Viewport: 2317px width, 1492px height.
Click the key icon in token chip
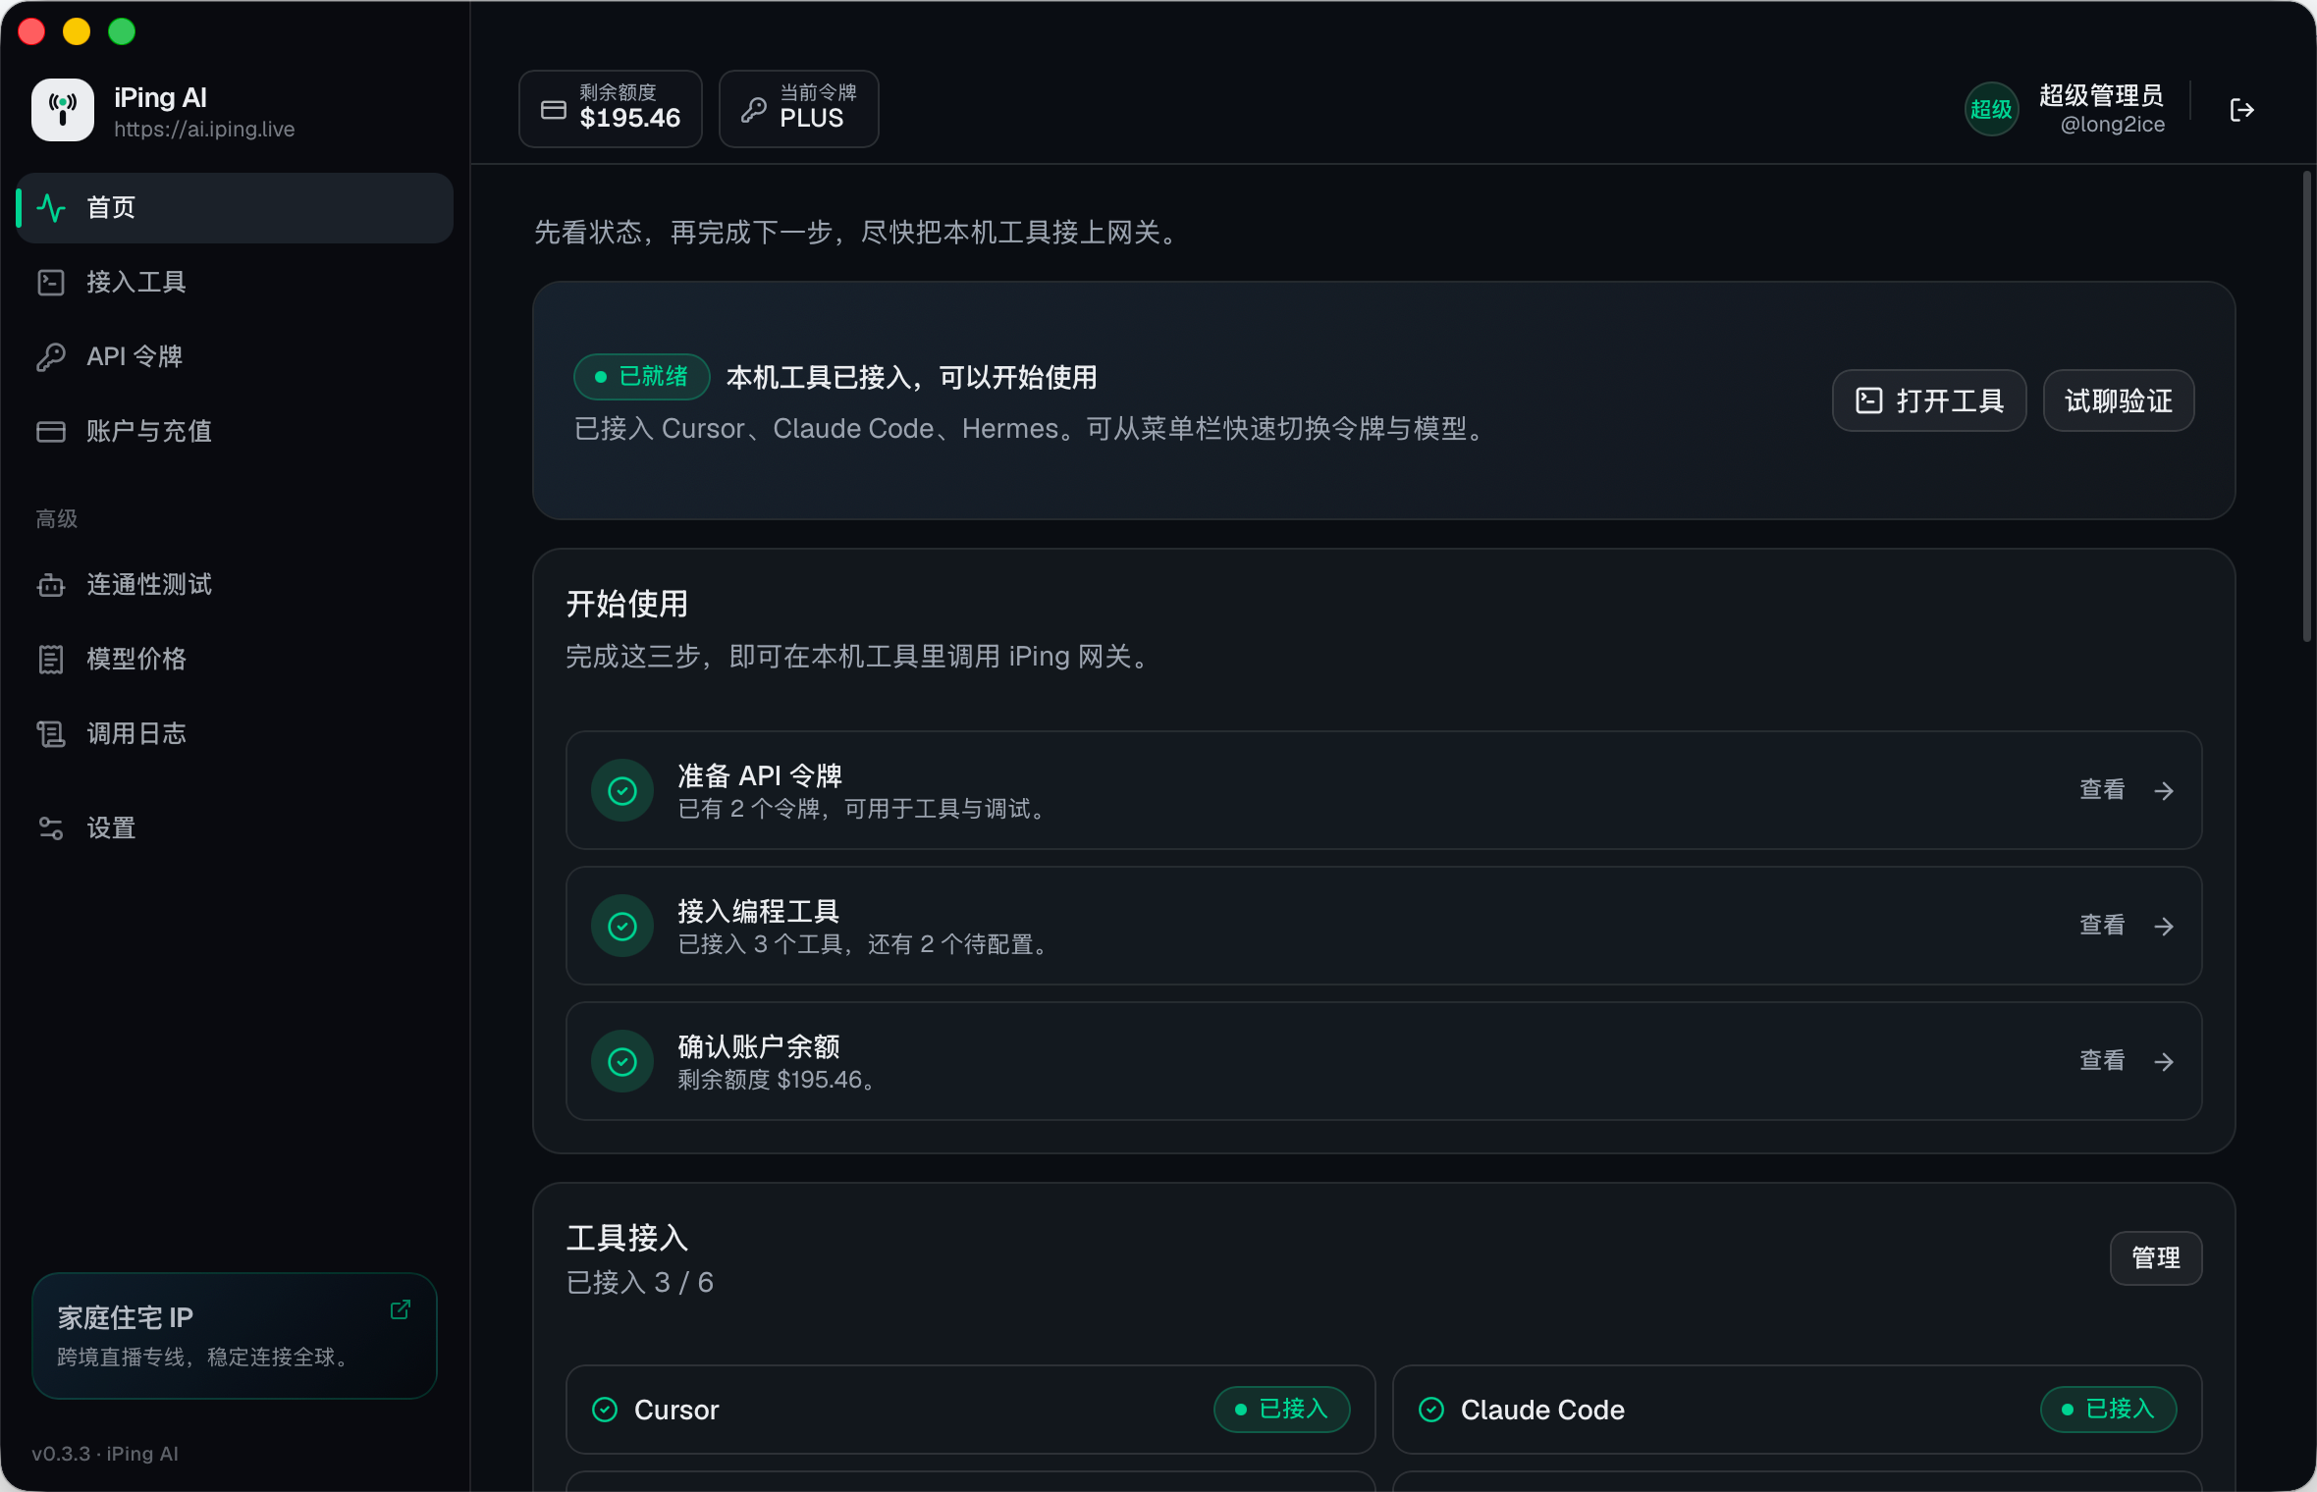coord(754,110)
